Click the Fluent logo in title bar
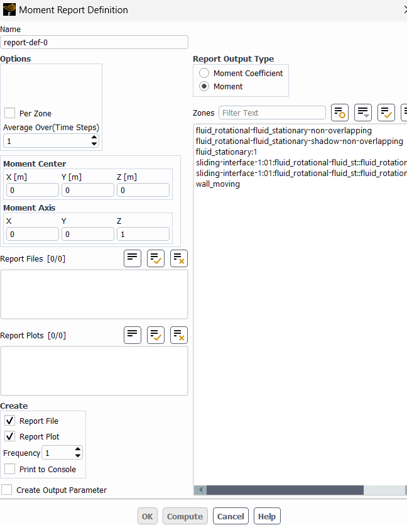The width and height of the screenshot is (407, 525). [9, 9]
